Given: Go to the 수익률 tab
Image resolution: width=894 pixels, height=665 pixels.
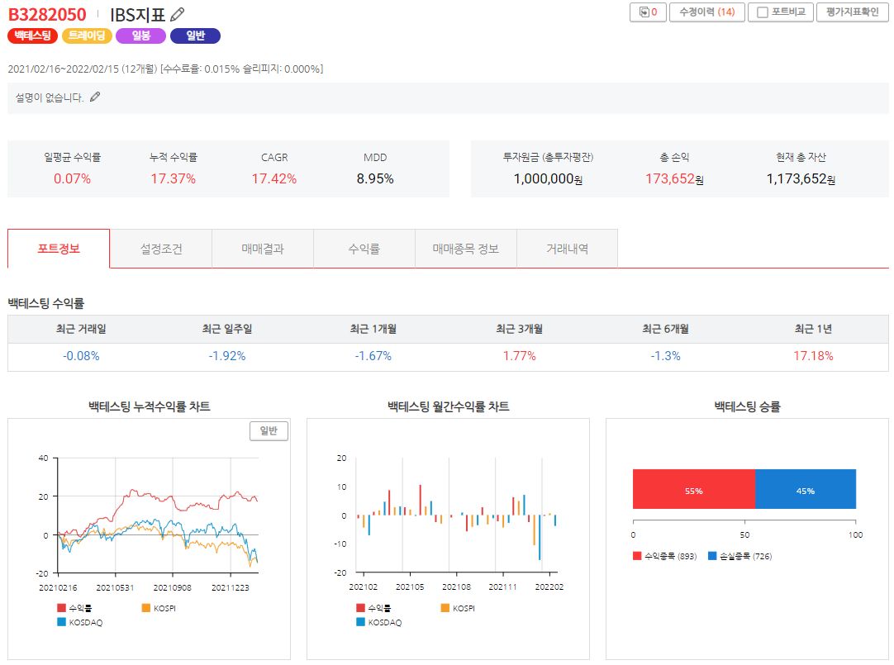Looking at the screenshot, I should [364, 249].
